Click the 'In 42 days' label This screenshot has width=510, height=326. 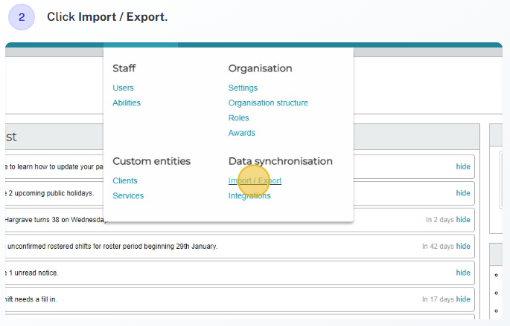click(438, 247)
